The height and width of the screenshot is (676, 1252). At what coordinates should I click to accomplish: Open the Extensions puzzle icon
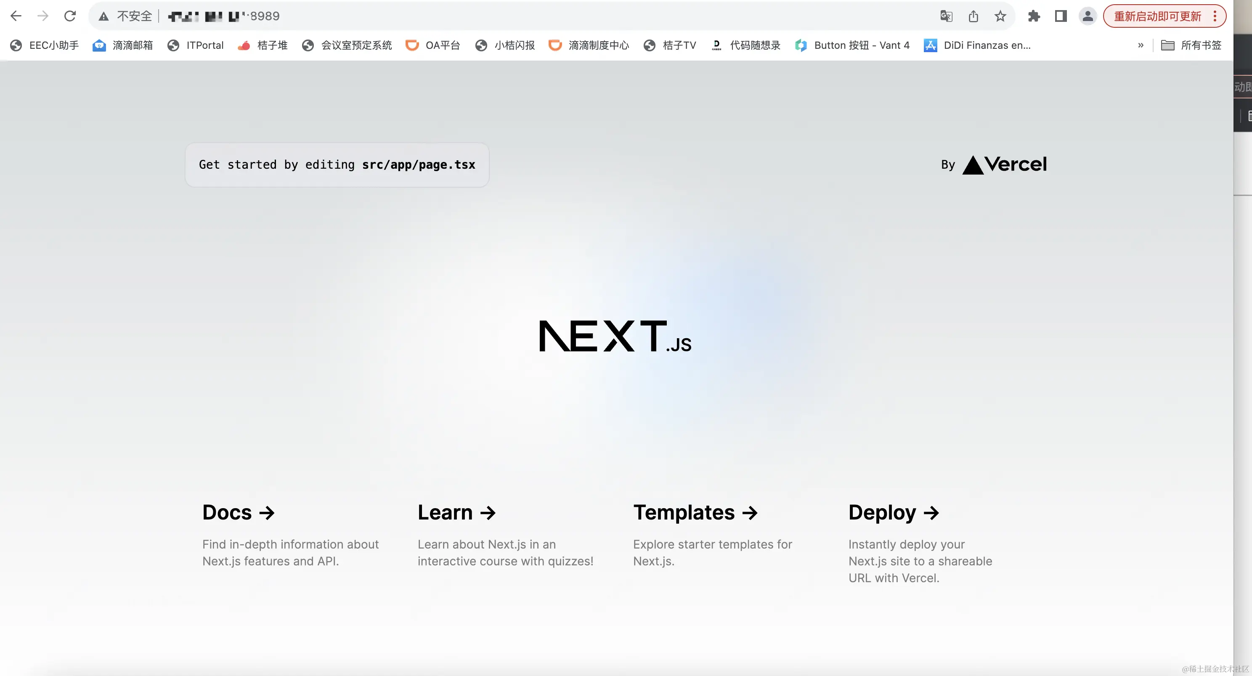[x=1034, y=16]
